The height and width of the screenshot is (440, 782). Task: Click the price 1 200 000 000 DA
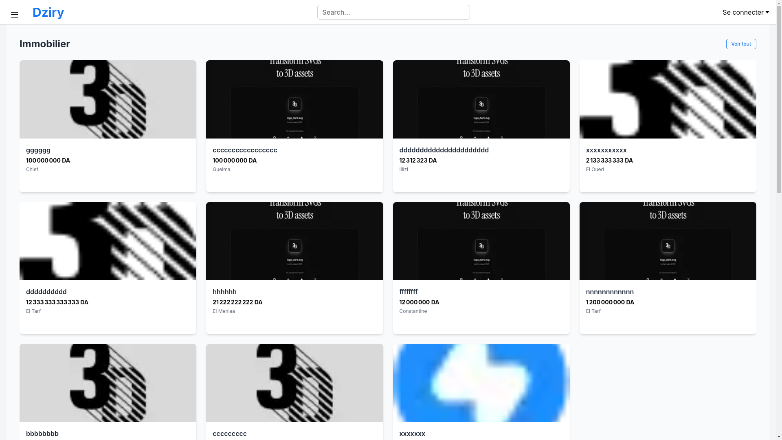pyautogui.click(x=610, y=302)
